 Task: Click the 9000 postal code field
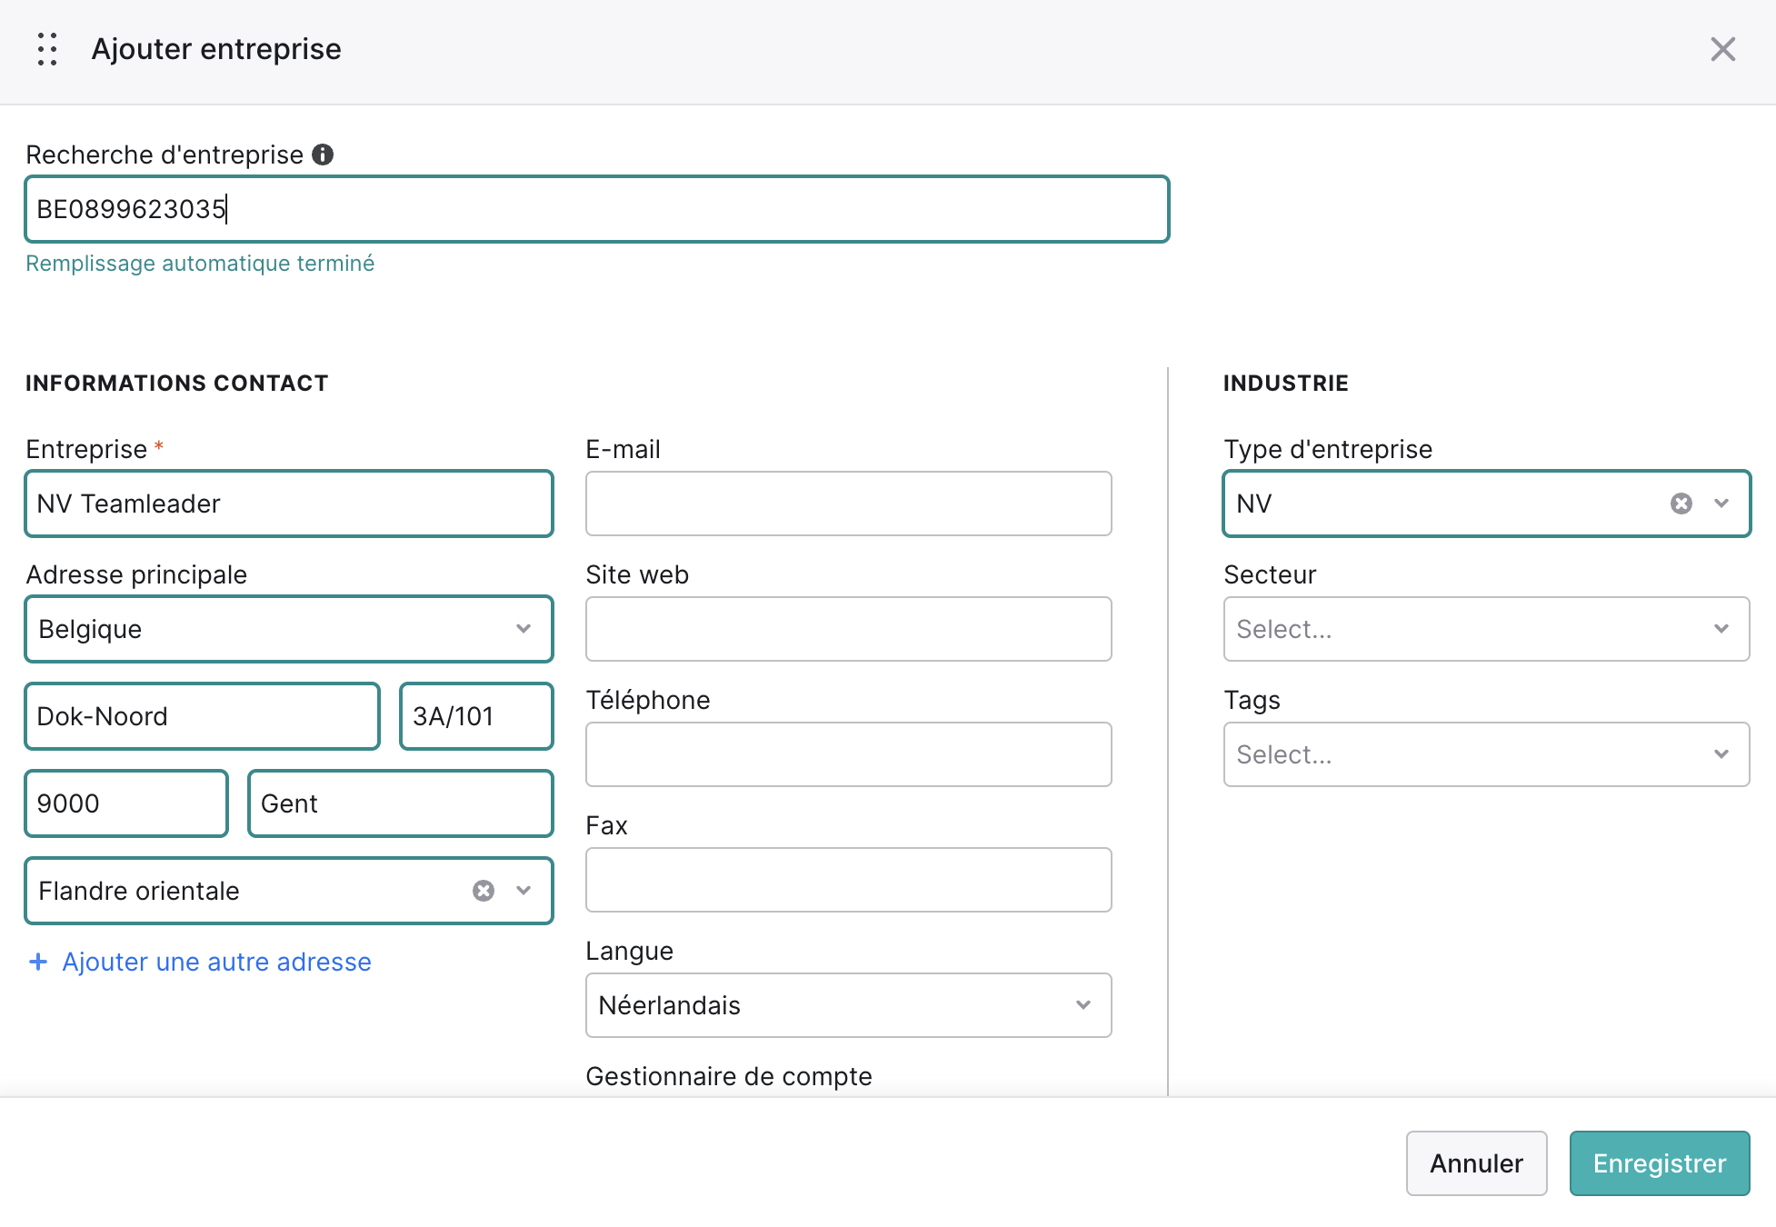(x=126, y=803)
